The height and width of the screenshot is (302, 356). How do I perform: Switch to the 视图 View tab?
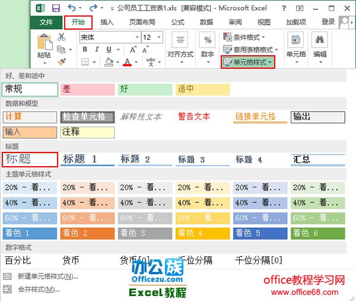coord(264,23)
